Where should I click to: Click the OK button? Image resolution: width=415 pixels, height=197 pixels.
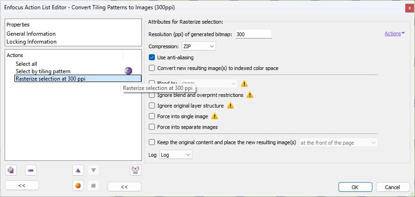click(x=355, y=187)
